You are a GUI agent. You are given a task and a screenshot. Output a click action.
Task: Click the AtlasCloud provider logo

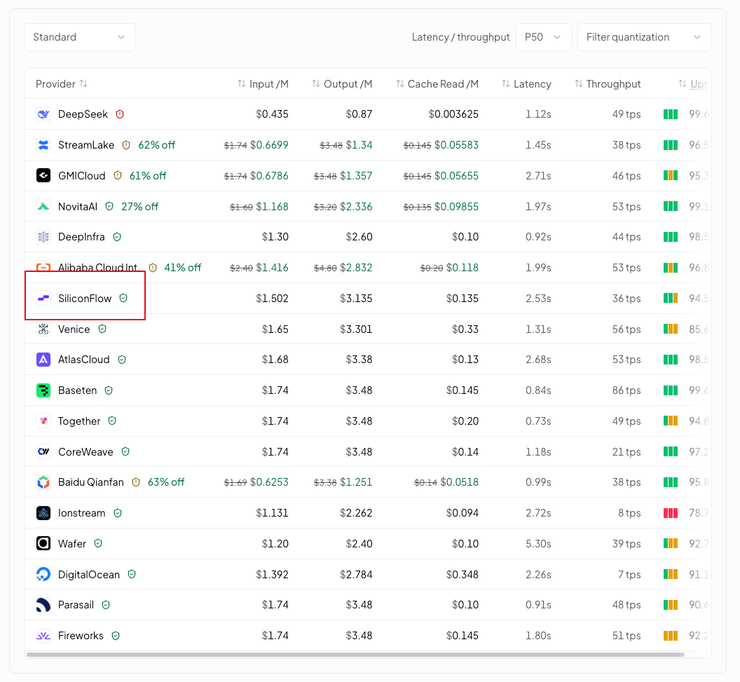43,360
